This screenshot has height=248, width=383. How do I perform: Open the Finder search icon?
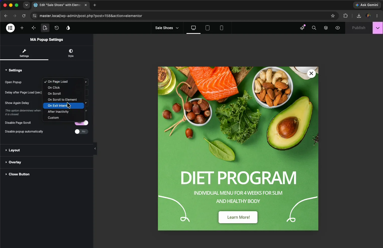pyautogui.click(x=314, y=28)
